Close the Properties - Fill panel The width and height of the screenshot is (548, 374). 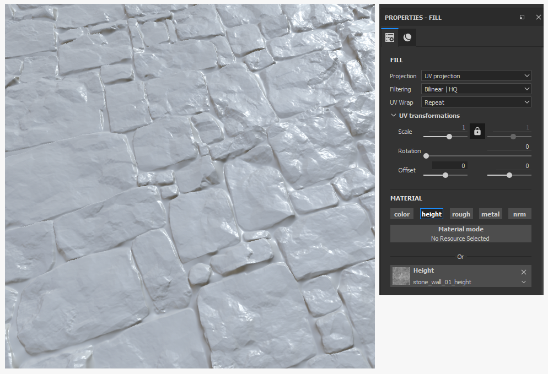pyautogui.click(x=538, y=17)
